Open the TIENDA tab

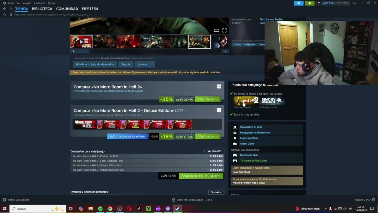[22, 9]
